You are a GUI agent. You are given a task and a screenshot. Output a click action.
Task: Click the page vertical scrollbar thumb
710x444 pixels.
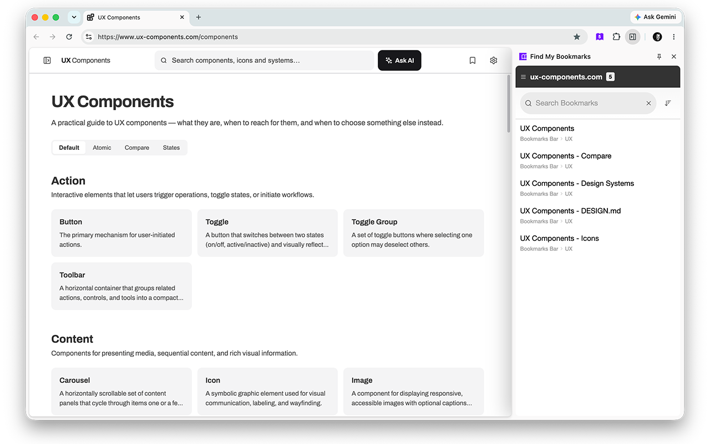pyautogui.click(x=509, y=104)
